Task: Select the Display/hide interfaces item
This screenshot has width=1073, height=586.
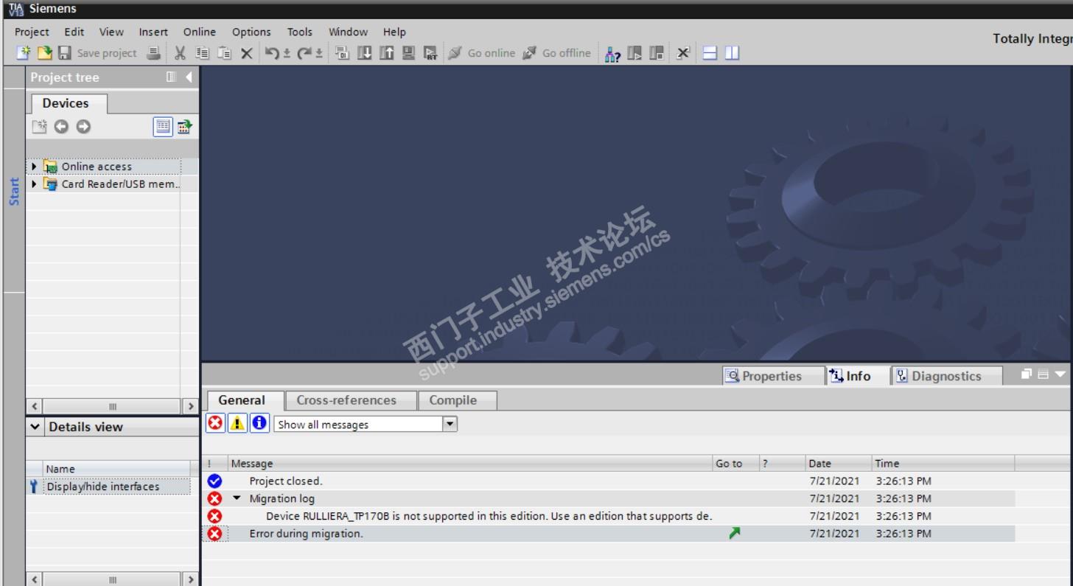Action: (103, 486)
